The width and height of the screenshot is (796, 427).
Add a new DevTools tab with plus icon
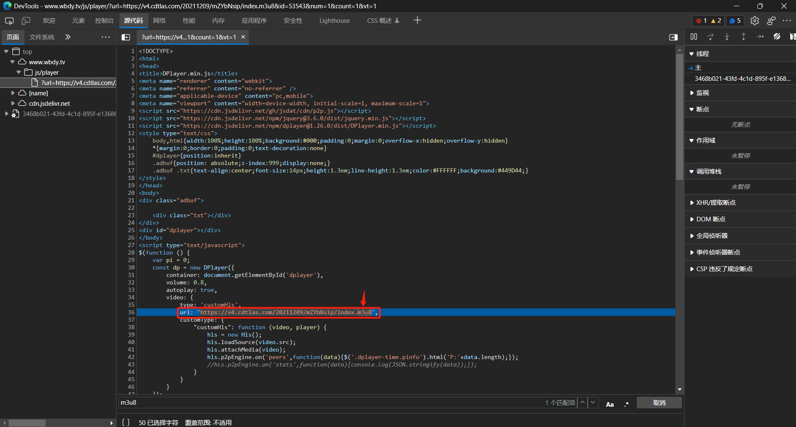[x=417, y=20]
